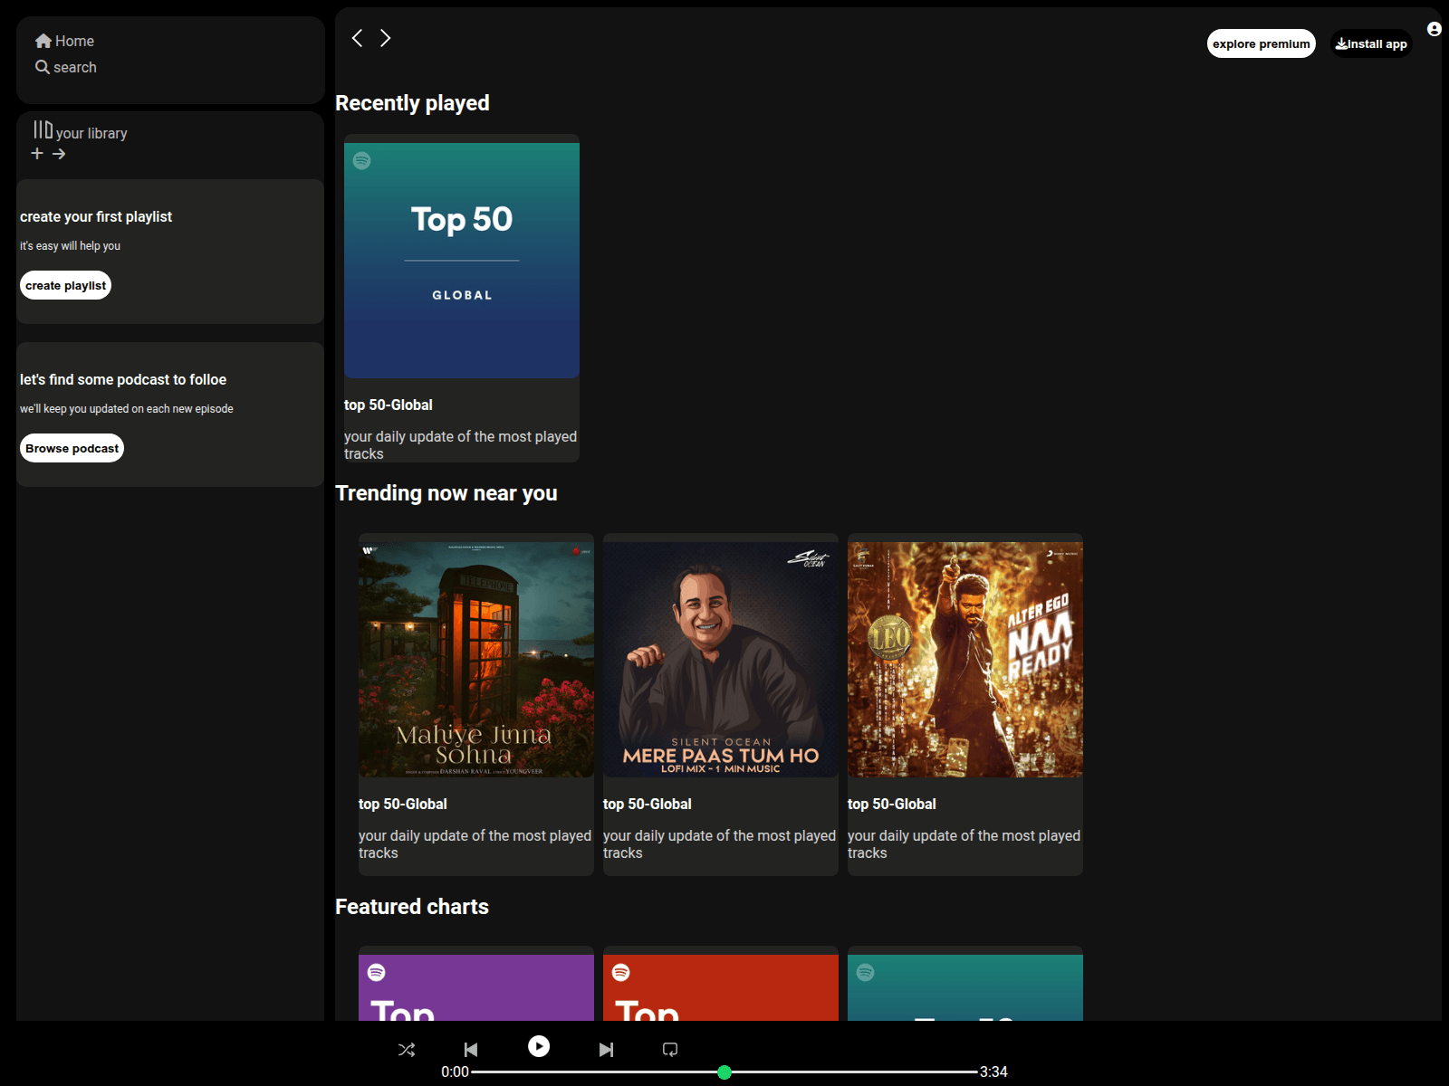
Task: Navigate back with the left chevron
Action: [357, 38]
